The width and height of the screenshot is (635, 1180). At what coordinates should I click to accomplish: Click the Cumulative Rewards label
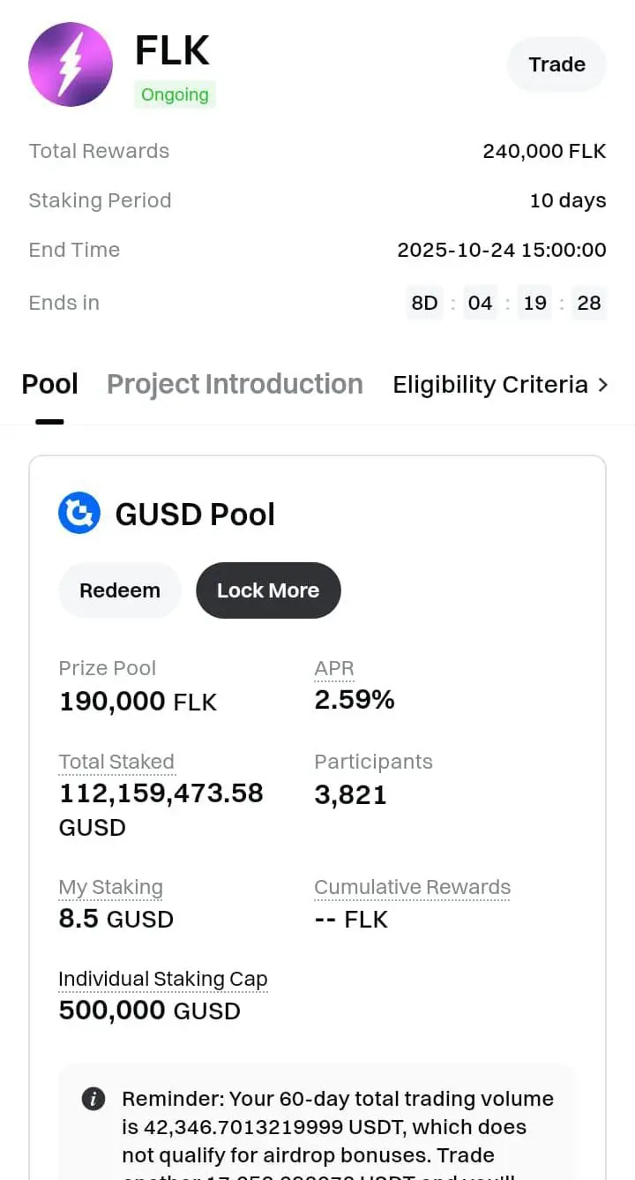(x=412, y=887)
